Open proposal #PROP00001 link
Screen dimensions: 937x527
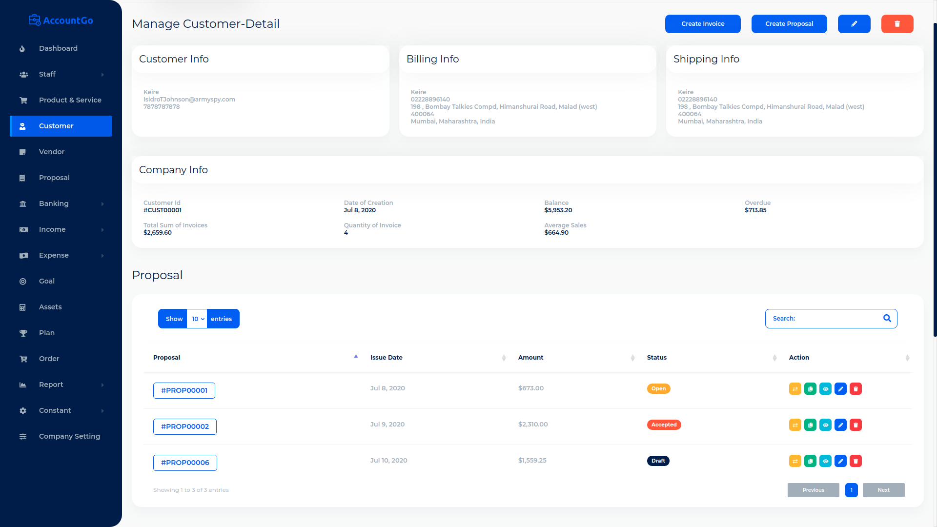184,390
